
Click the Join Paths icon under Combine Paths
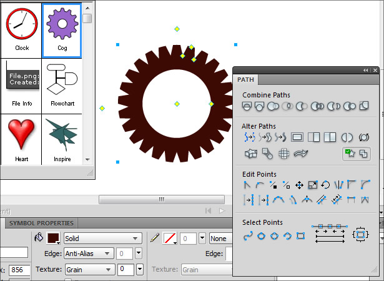[247, 106]
